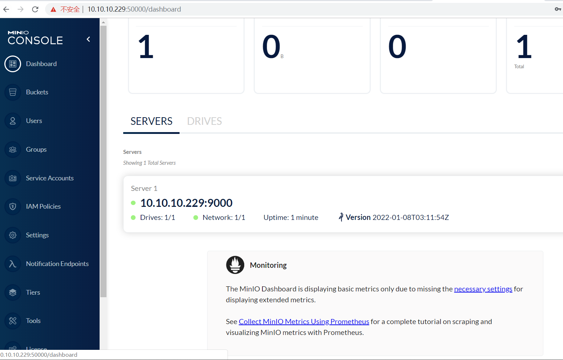The height and width of the screenshot is (360, 563).
Task: Open the Tools wrench icon
Action: (13, 321)
